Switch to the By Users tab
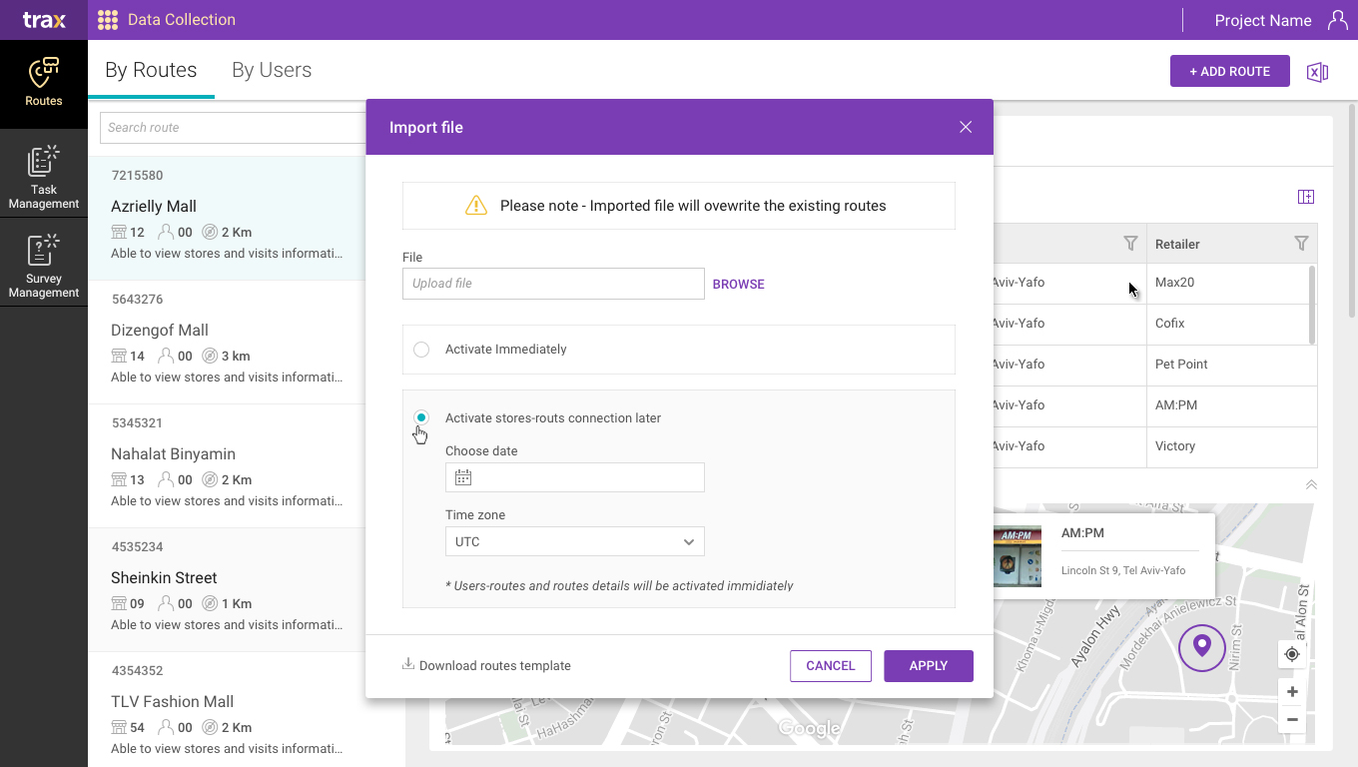 [272, 70]
